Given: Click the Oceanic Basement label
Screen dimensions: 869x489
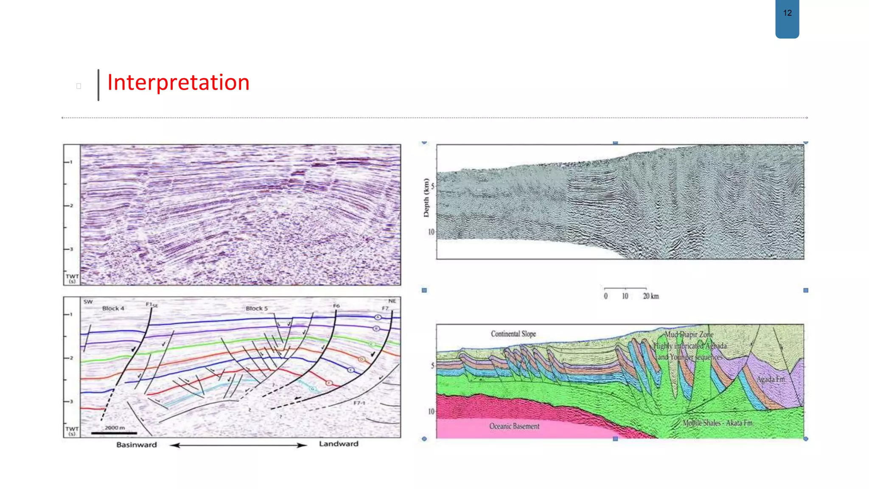Looking at the screenshot, I should 514,426.
